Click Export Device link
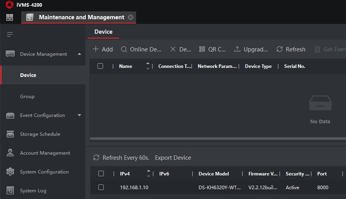346x199 pixels. point(173,158)
